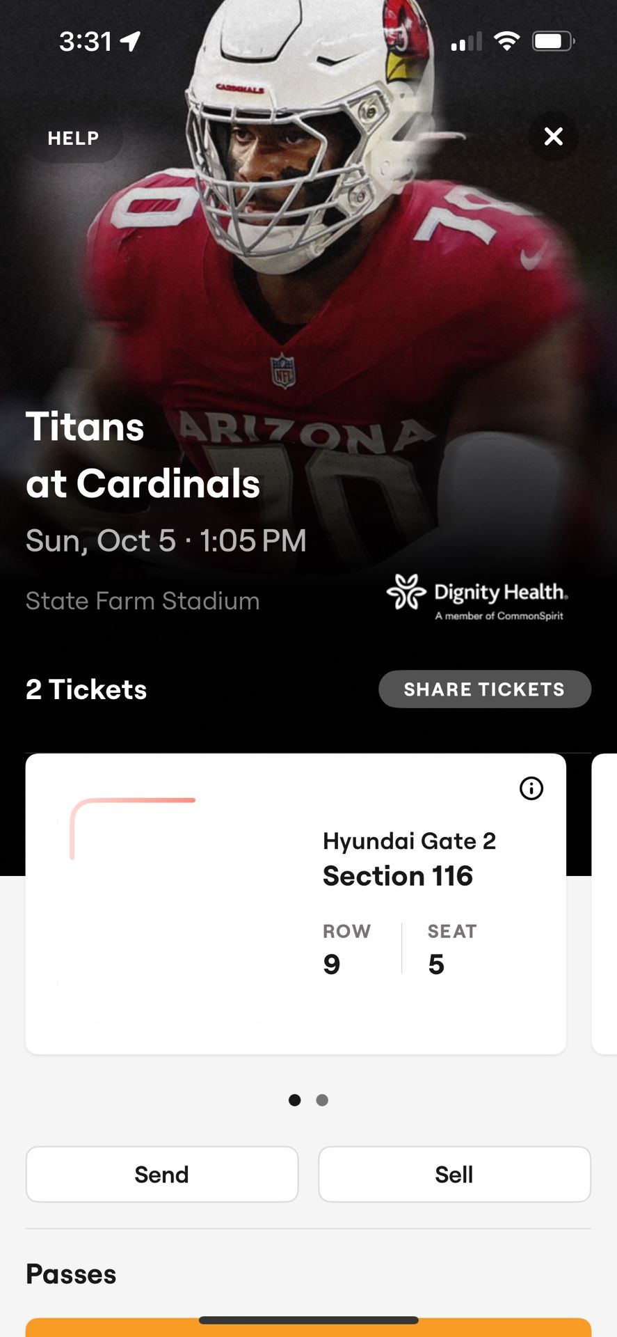Select the second ticket page dot
Screen dimensions: 617x1337
(322, 1100)
